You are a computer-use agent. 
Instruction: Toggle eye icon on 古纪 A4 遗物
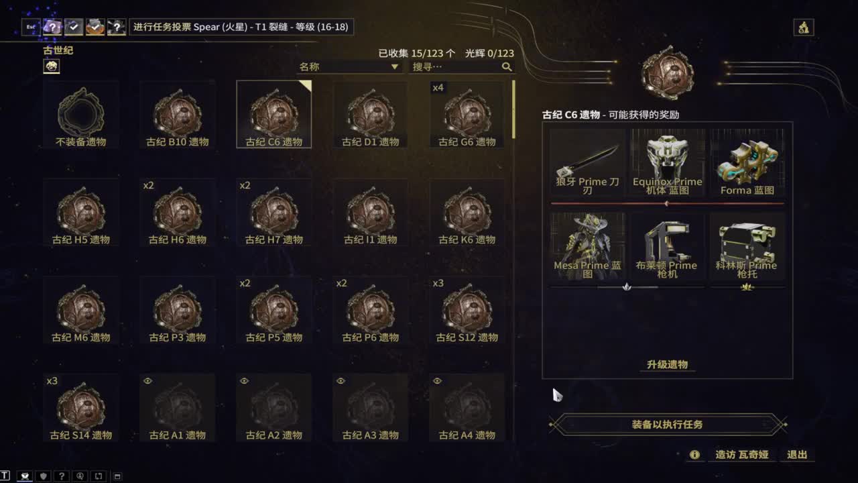tap(437, 381)
